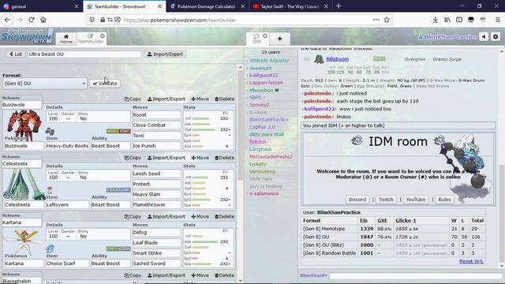Click the Reset W/L link
The image size is (505, 284).
click(471, 261)
